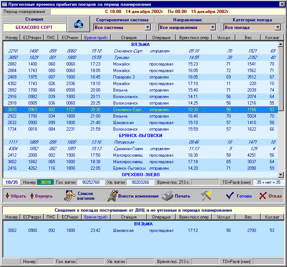Click Убрать button label
Image resolution: width=287 pixels, height=267 pixels.
point(18,196)
